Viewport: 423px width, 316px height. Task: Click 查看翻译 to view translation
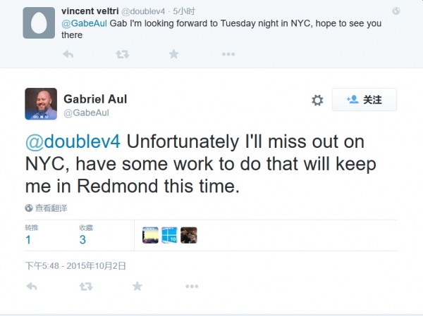tap(47, 208)
